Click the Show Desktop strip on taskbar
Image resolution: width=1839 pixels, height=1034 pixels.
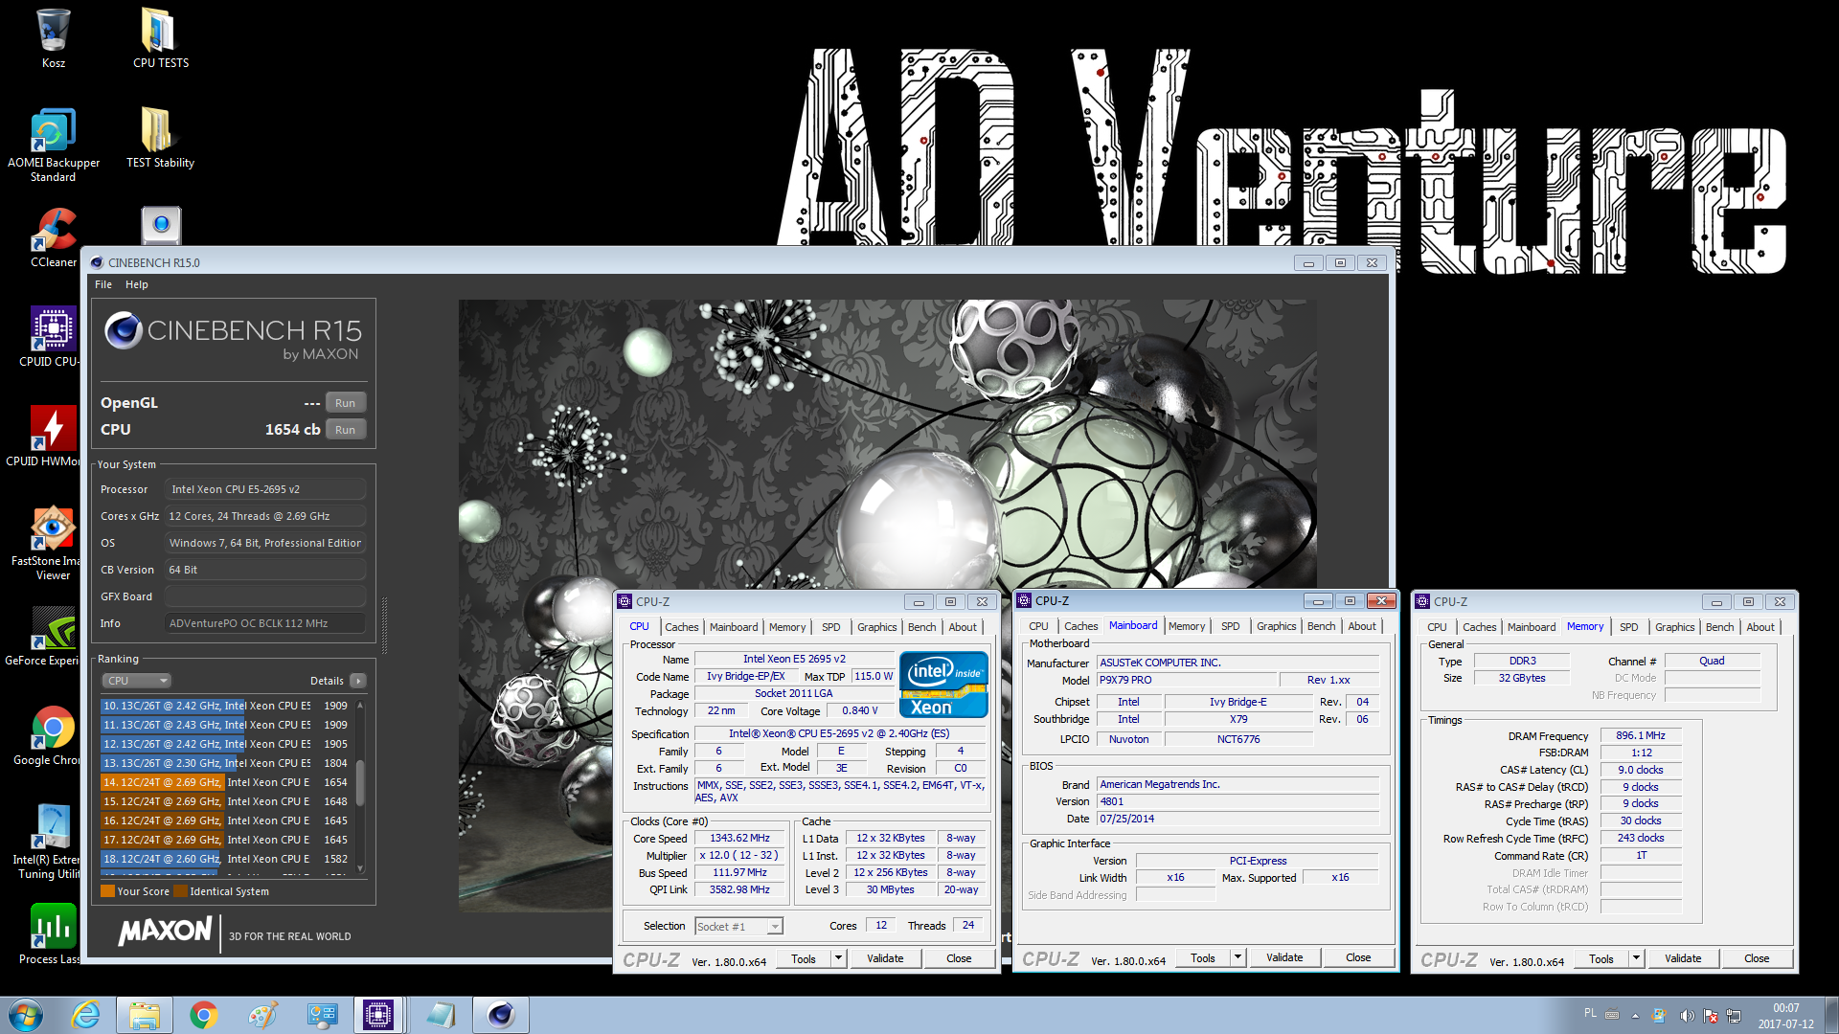tap(1831, 1015)
